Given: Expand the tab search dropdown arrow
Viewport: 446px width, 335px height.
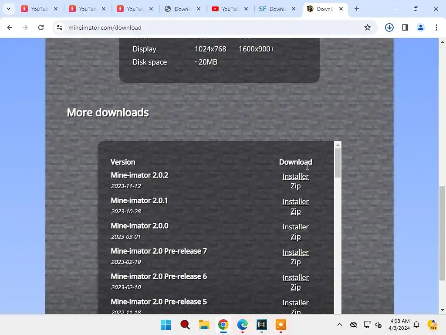Looking at the screenshot, I should (9, 9).
